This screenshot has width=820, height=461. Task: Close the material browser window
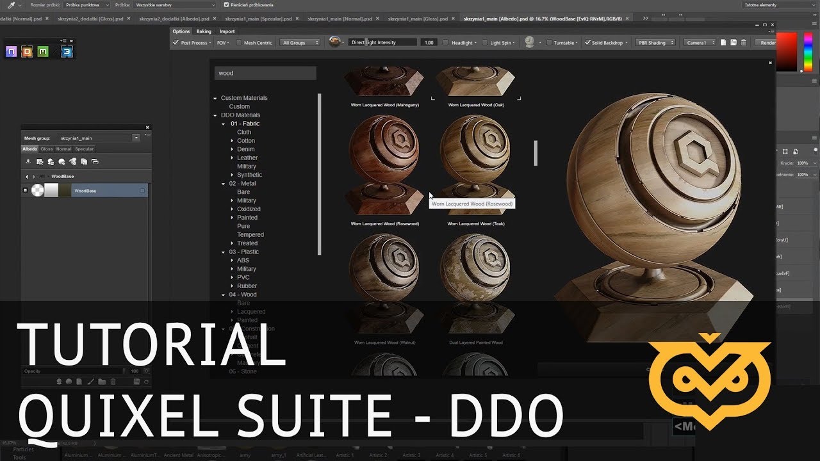click(x=771, y=63)
